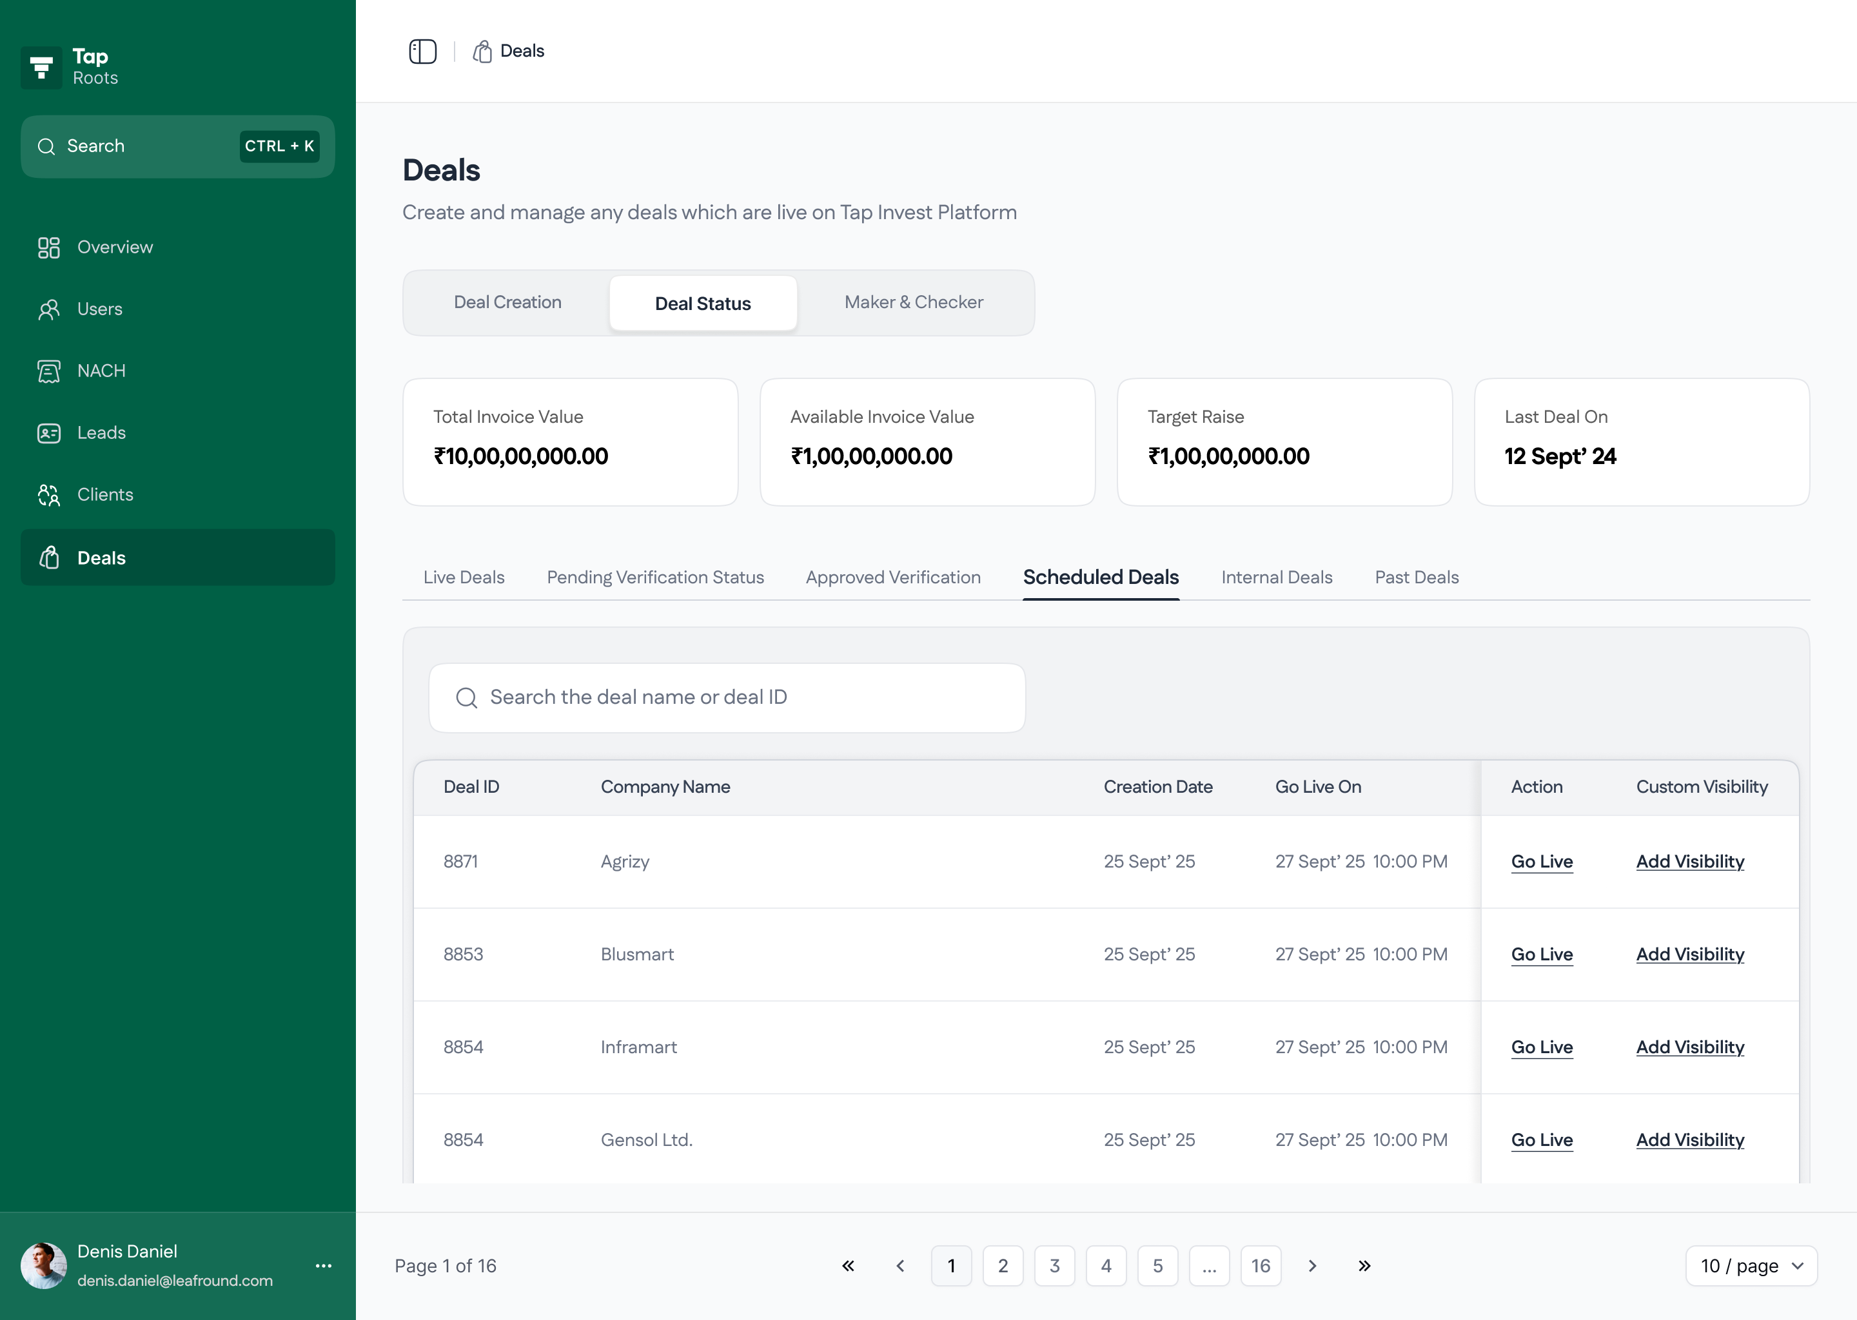1857x1320 pixels.
Task: Open the 10 / page dropdown
Action: click(x=1751, y=1266)
